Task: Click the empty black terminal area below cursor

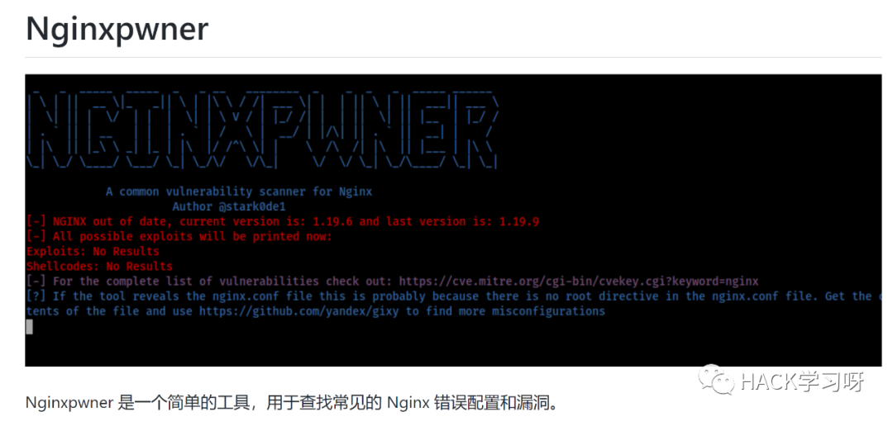Action: [x=453, y=350]
